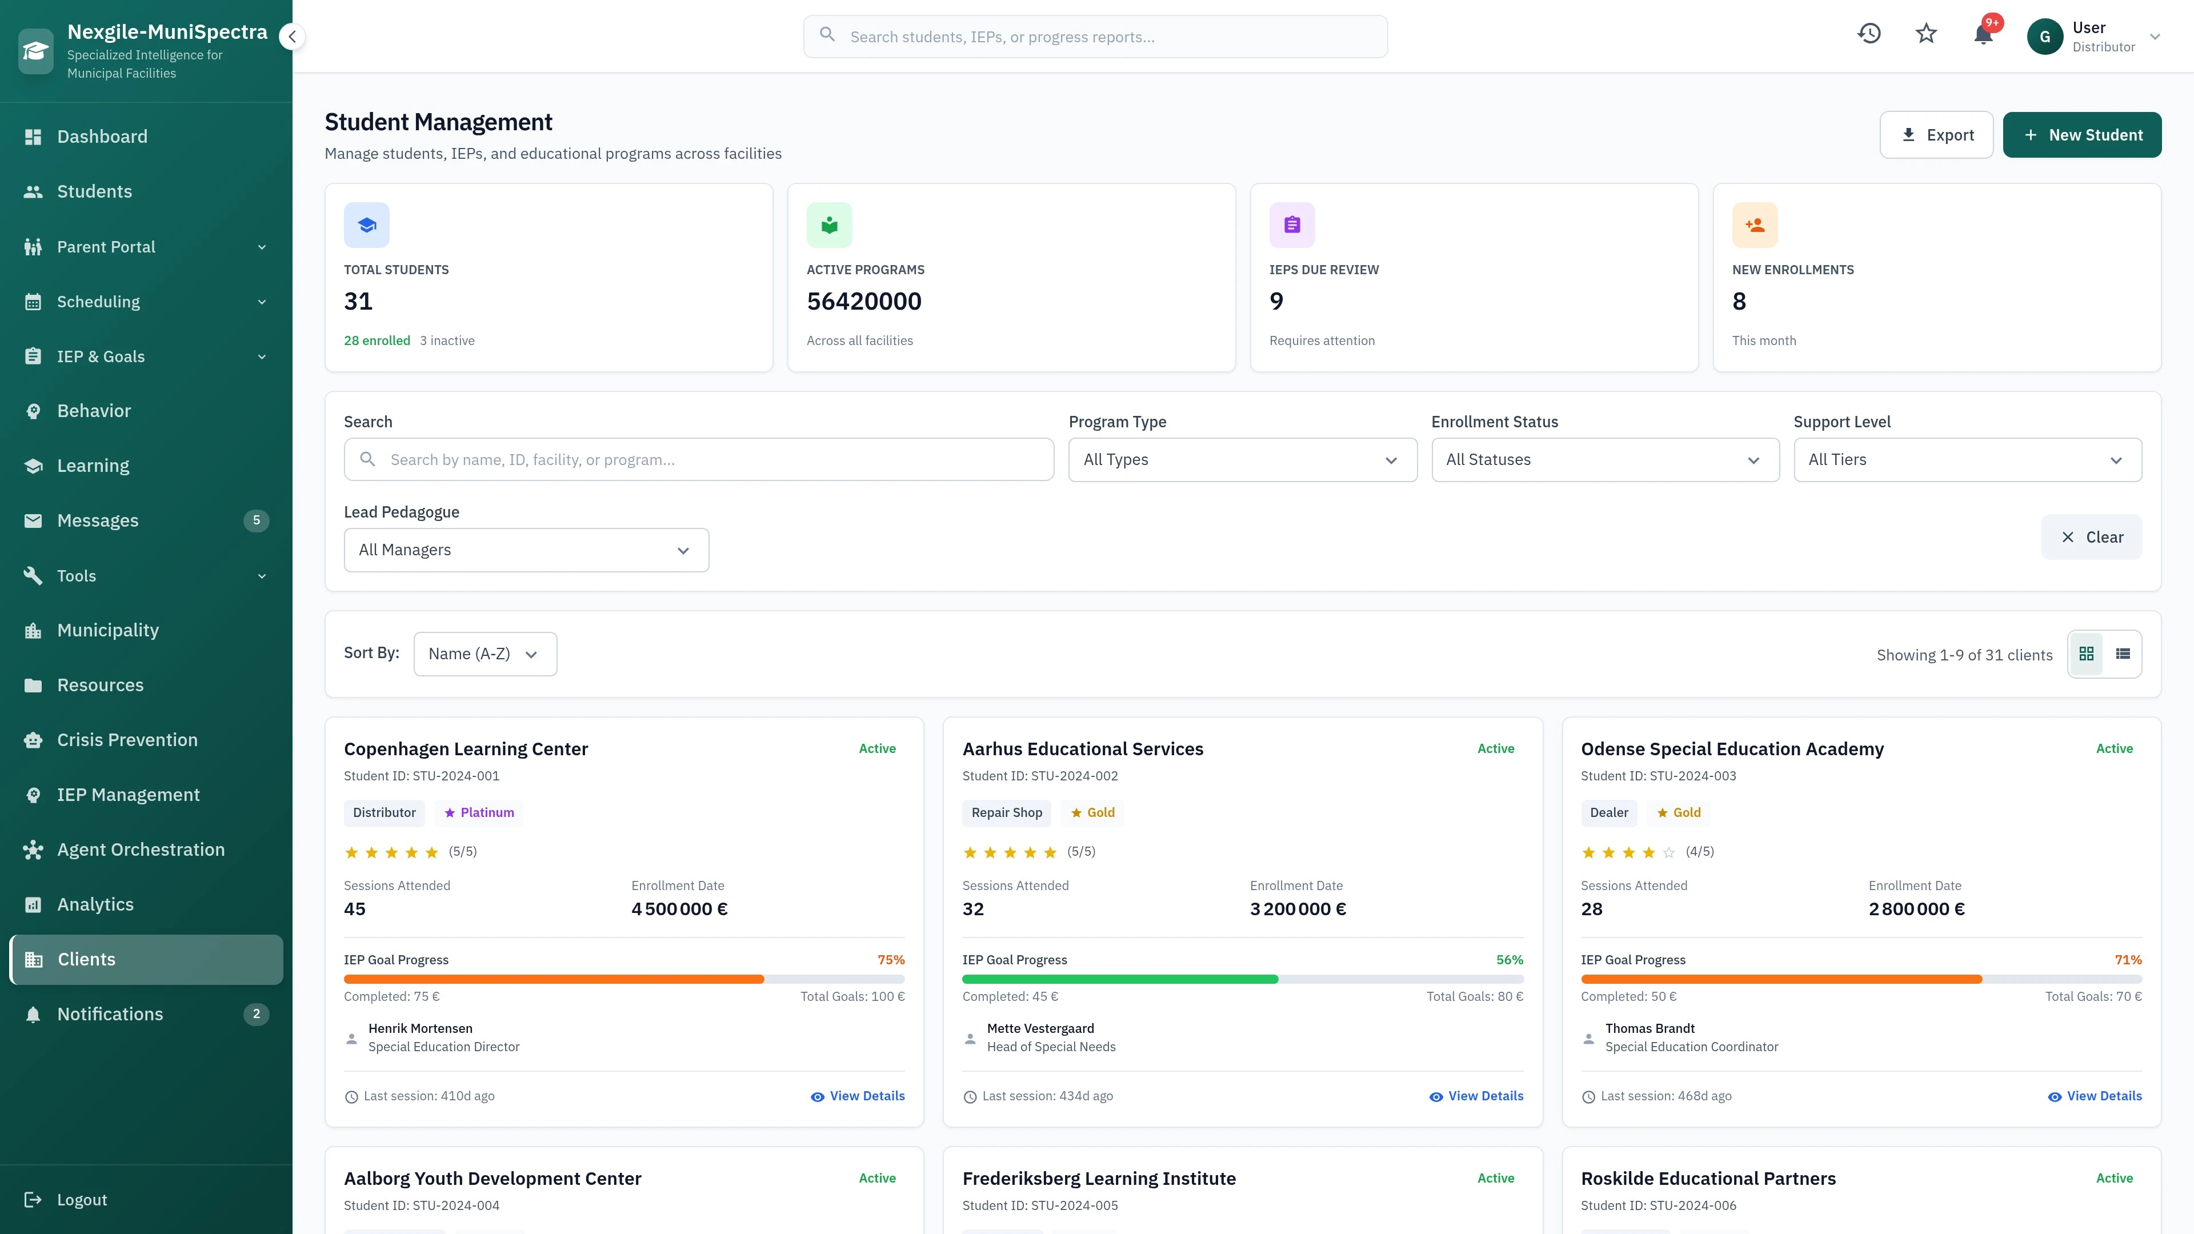Click the Copenhagen IEP Goal Progress bar
Viewport: 2194px width, 1234px height.
tap(624, 979)
